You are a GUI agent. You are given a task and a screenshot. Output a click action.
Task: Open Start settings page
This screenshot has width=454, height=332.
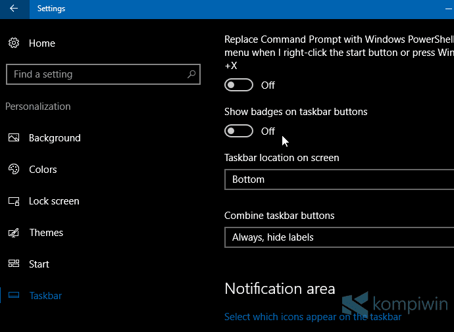pos(39,264)
